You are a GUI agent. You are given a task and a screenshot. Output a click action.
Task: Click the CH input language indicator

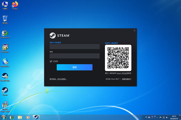[146, 117]
